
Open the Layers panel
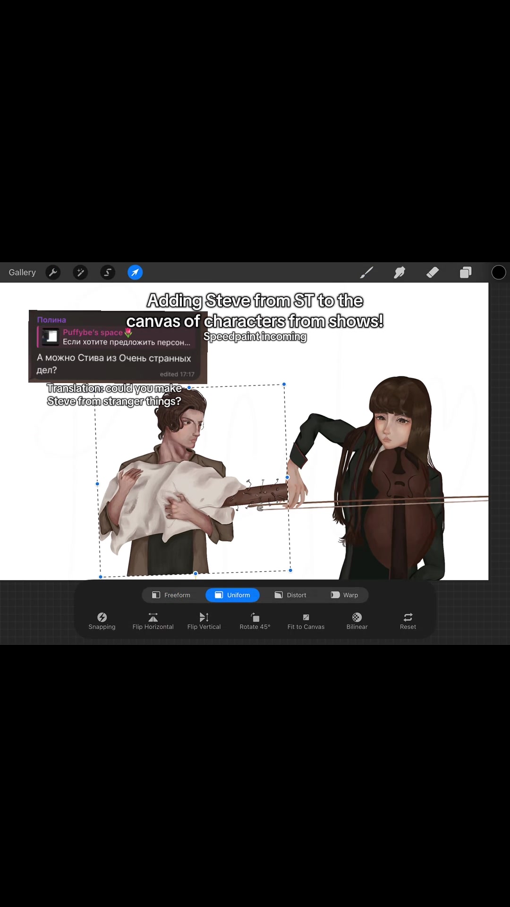pos(466,273)
